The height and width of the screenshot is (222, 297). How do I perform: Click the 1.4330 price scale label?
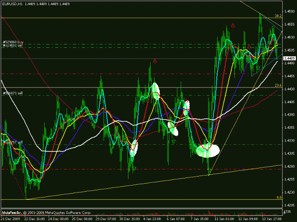point(289,141)
